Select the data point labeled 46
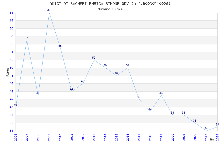 [x=83, y=83]
